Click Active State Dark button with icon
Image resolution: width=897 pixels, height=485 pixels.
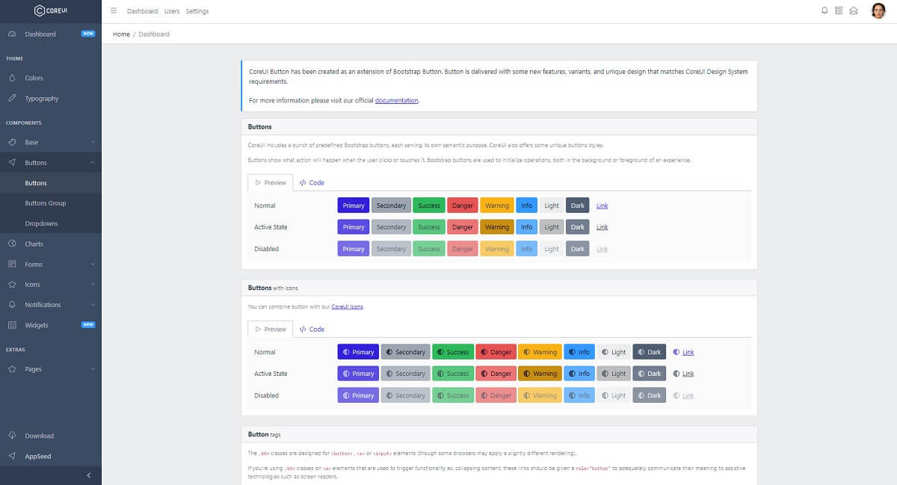point(650,374)
